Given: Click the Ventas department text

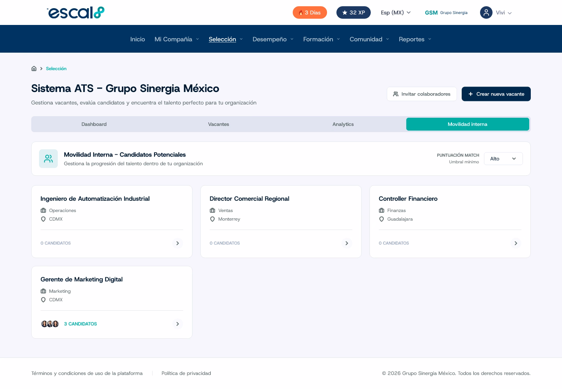Looking at the screenshot, I should (x=226, y=210).
